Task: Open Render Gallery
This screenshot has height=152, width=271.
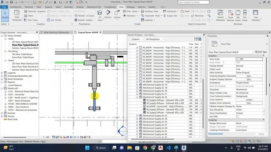Action: tap(84, 20)
